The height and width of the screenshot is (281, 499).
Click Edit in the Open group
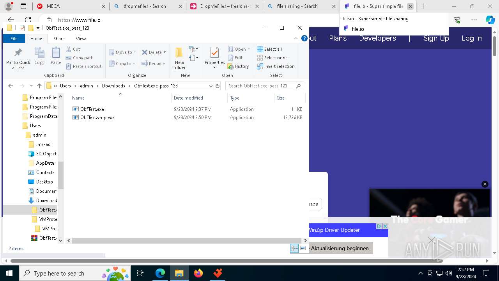(235, 58)
